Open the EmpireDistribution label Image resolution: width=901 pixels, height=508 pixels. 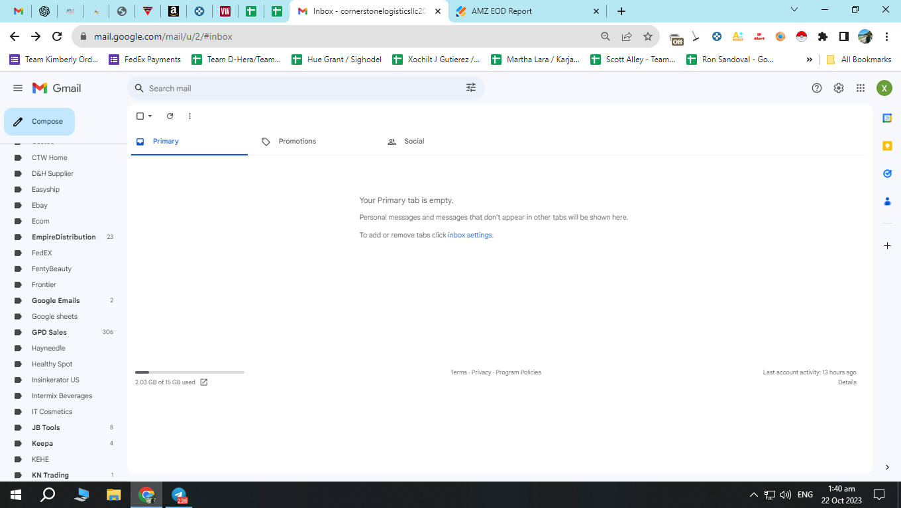coord(63,237)
